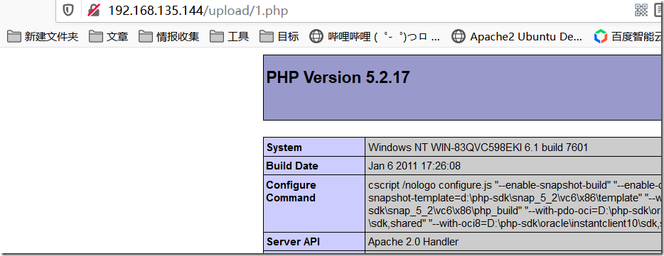The height and width of the screenshot is (256, 664).
Task: Click the Server API row label
Action: (293, 242)
